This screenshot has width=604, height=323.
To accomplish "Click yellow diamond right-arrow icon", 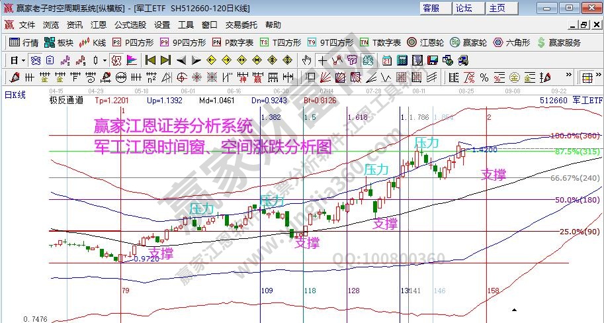I will (x=226, y=60).
